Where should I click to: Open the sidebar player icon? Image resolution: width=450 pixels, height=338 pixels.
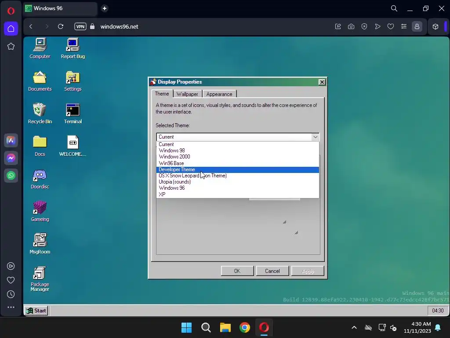pyautogui.click(x=11, y=266)
